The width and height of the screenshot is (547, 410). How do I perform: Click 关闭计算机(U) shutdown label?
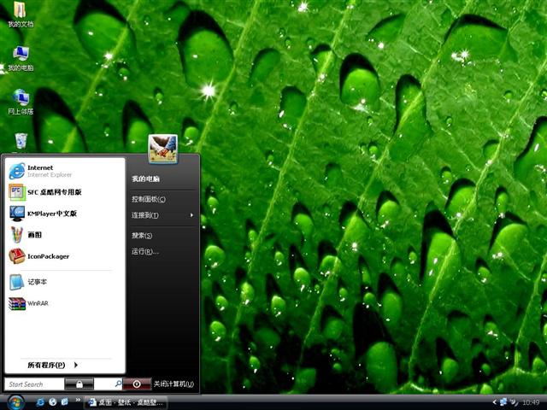pos(174,384)
